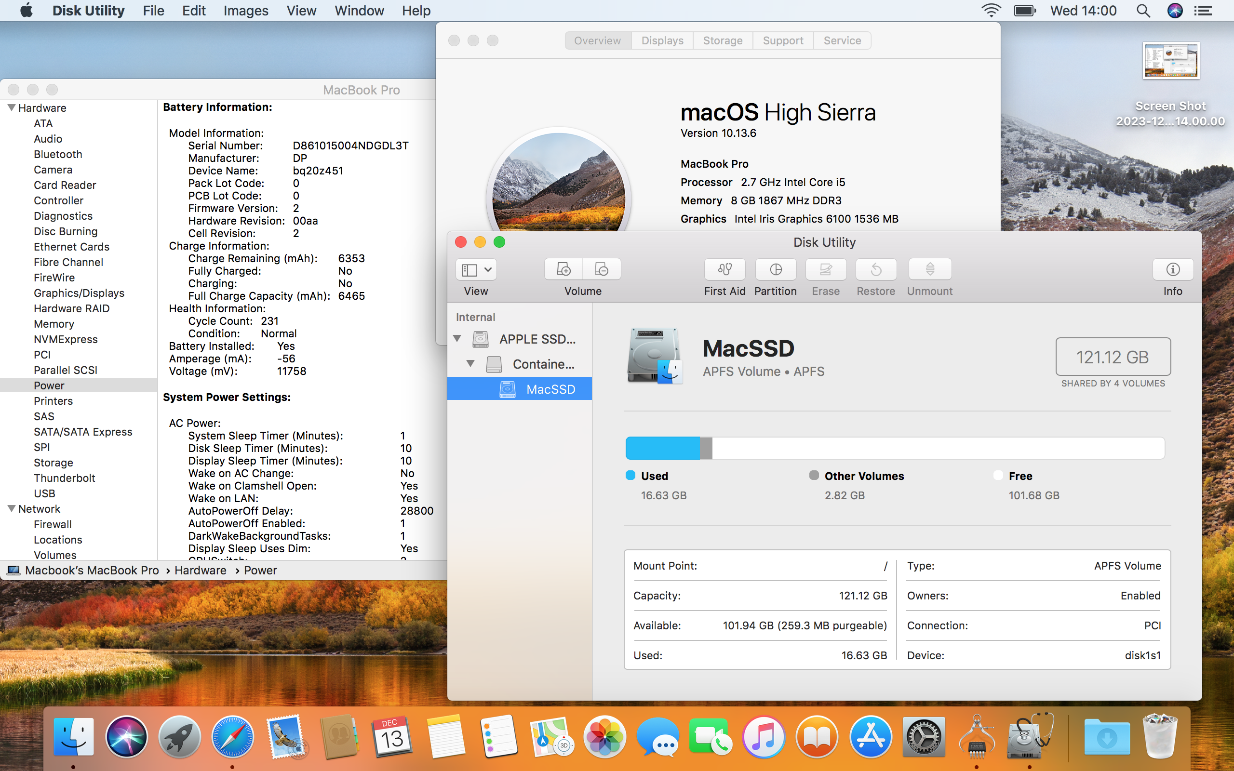Image resolution: width=1234 pixels, height=771 pixels.
Task: Open the View dropdown in the Disk Utility toolbar
Action: [x=476, y=269]
